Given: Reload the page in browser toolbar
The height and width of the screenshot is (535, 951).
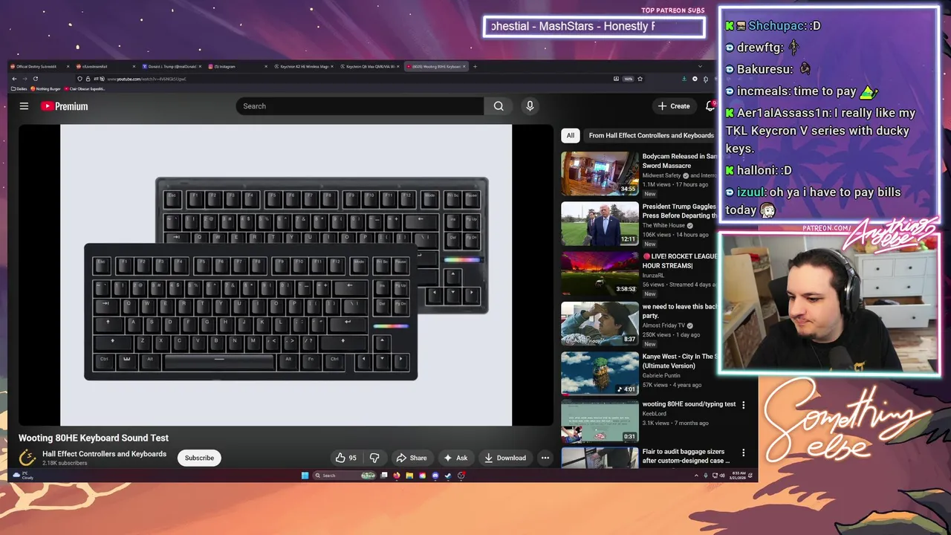Looking at the screenshot, I should pos(35,79).
